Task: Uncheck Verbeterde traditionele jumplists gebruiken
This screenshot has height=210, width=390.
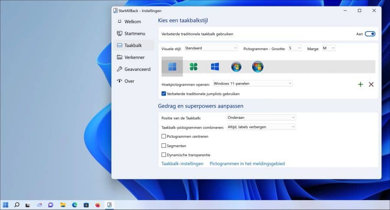Action: pos(164,94)
